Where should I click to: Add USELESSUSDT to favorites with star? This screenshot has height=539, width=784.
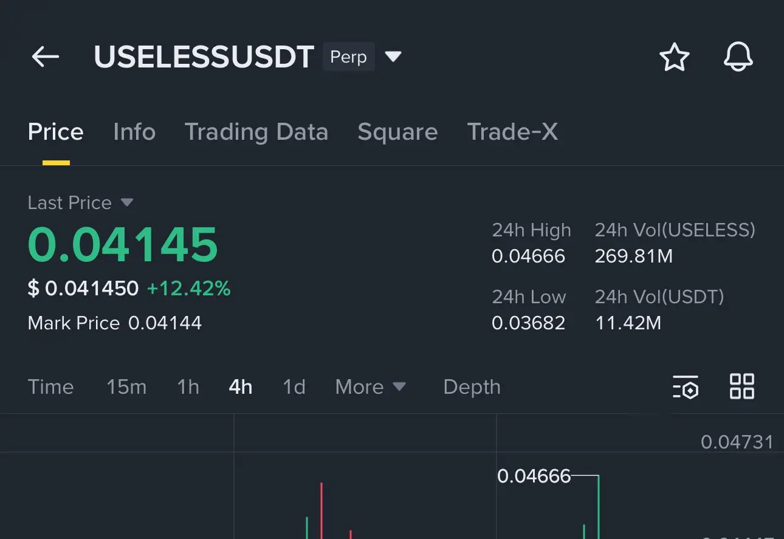pos(674,57)
